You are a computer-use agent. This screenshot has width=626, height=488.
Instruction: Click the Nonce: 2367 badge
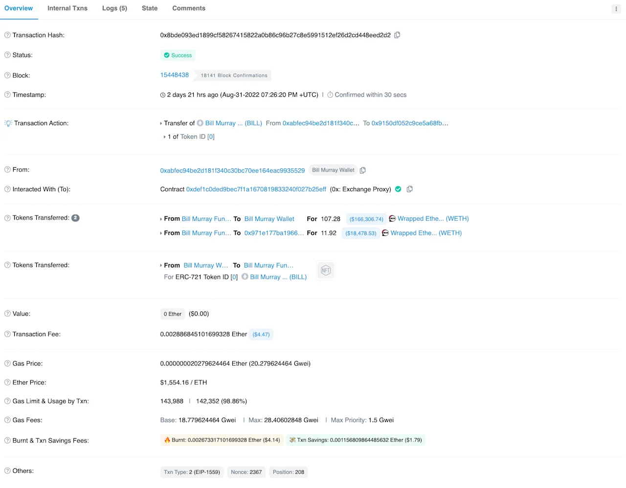[x=246, y=472]
